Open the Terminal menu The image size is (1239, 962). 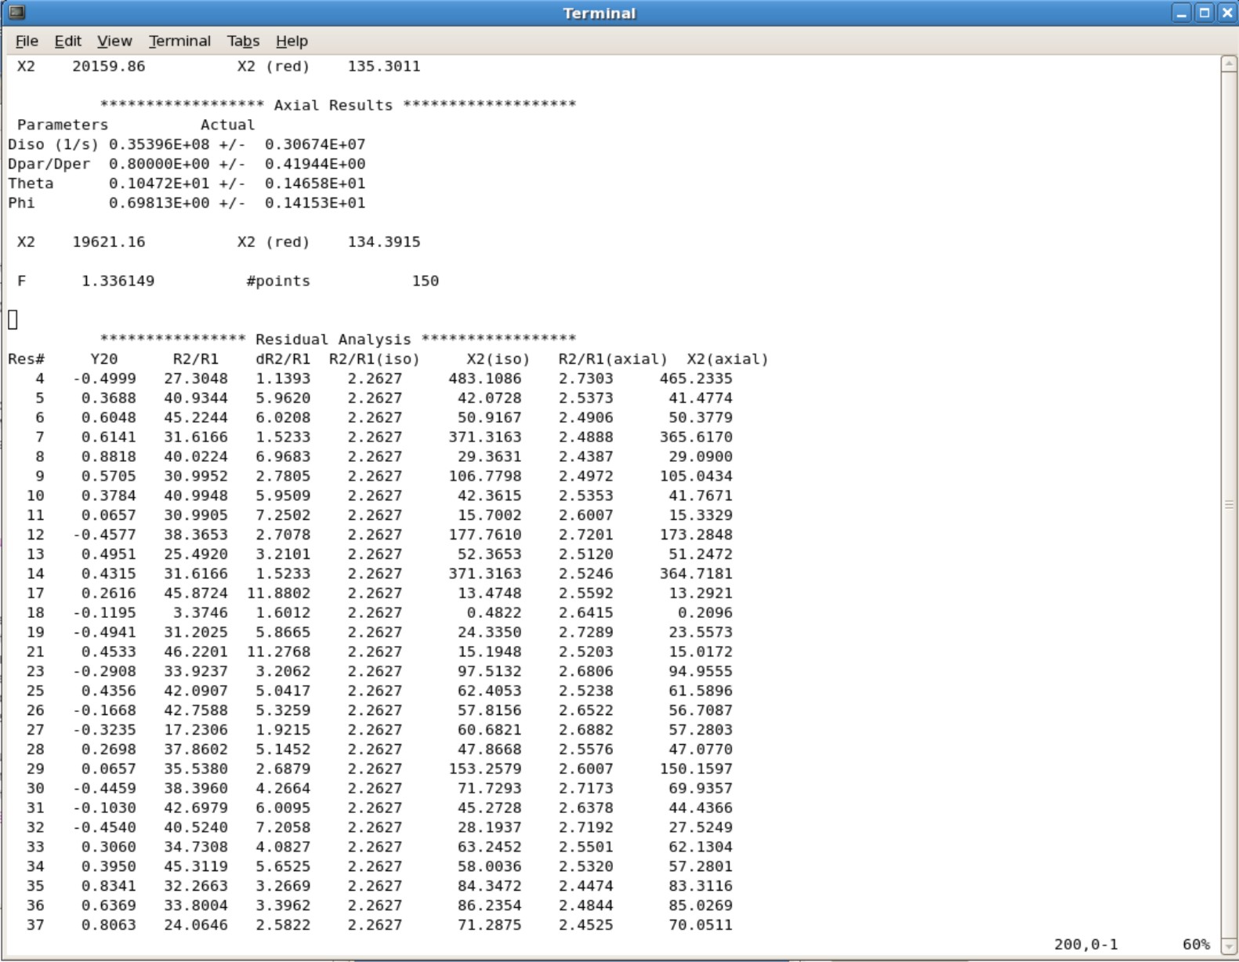coord(179,41)
